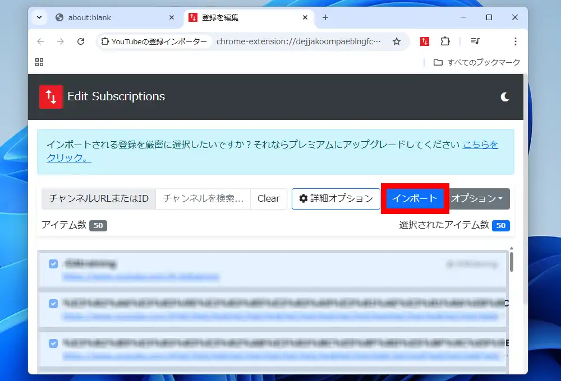This screenshot has height=381, width=561.
Task: Go back to the previous page
Action: [40, 41]
